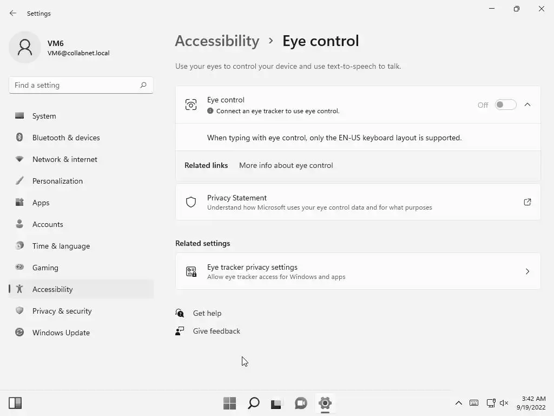Toggle the Eye control switch on
554x416 pixels.
pos(505,105)
